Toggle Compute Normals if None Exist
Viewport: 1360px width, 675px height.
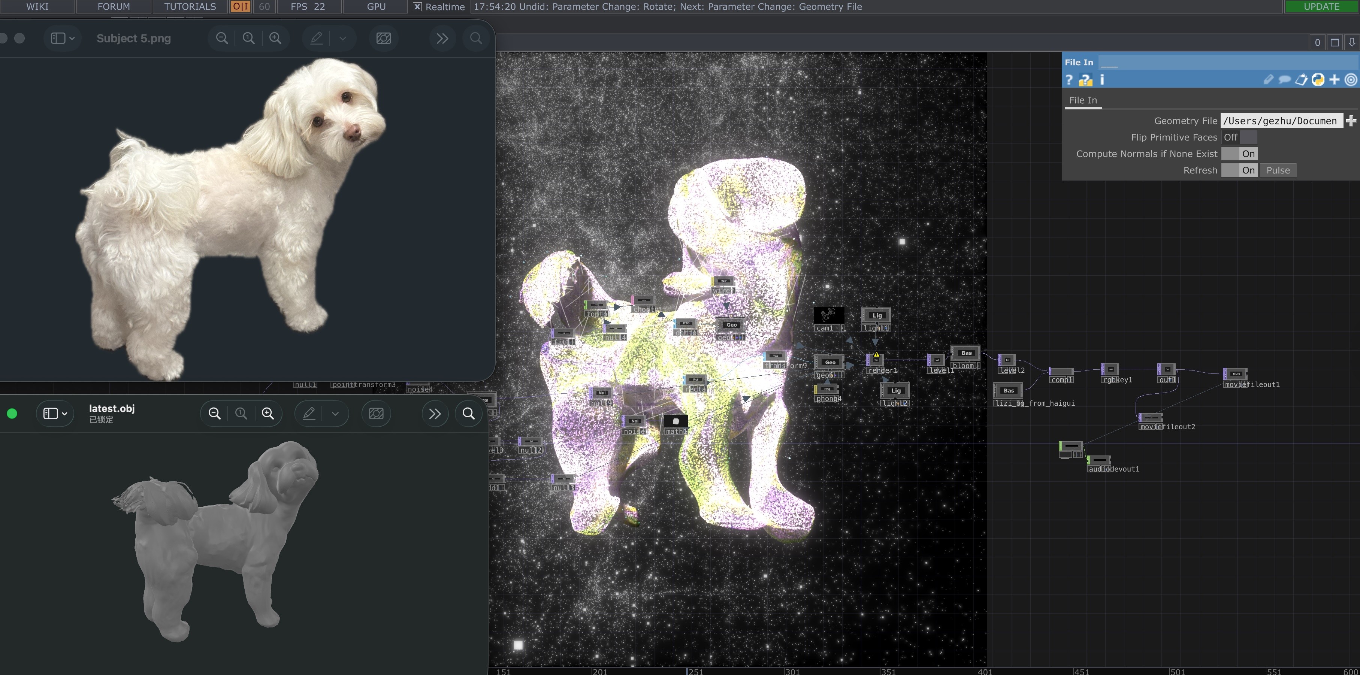pos(1239,154)
